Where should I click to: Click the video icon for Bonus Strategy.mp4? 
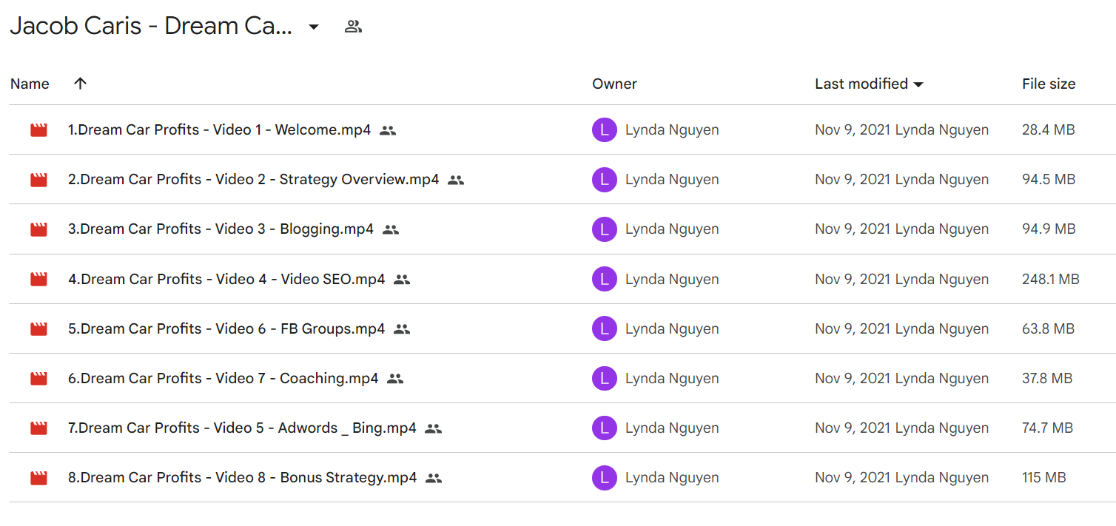(38, 478)
